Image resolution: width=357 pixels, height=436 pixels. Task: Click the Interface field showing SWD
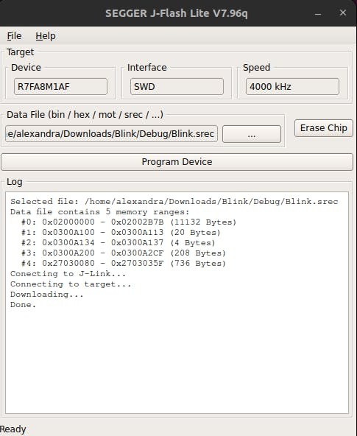[x=177, y=86]
